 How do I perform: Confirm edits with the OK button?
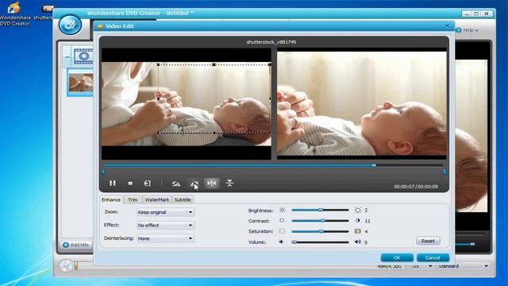[397, 257]
